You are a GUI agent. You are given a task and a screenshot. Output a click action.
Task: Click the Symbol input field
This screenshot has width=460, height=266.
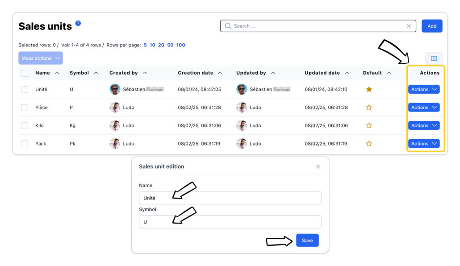pos(230,222)
